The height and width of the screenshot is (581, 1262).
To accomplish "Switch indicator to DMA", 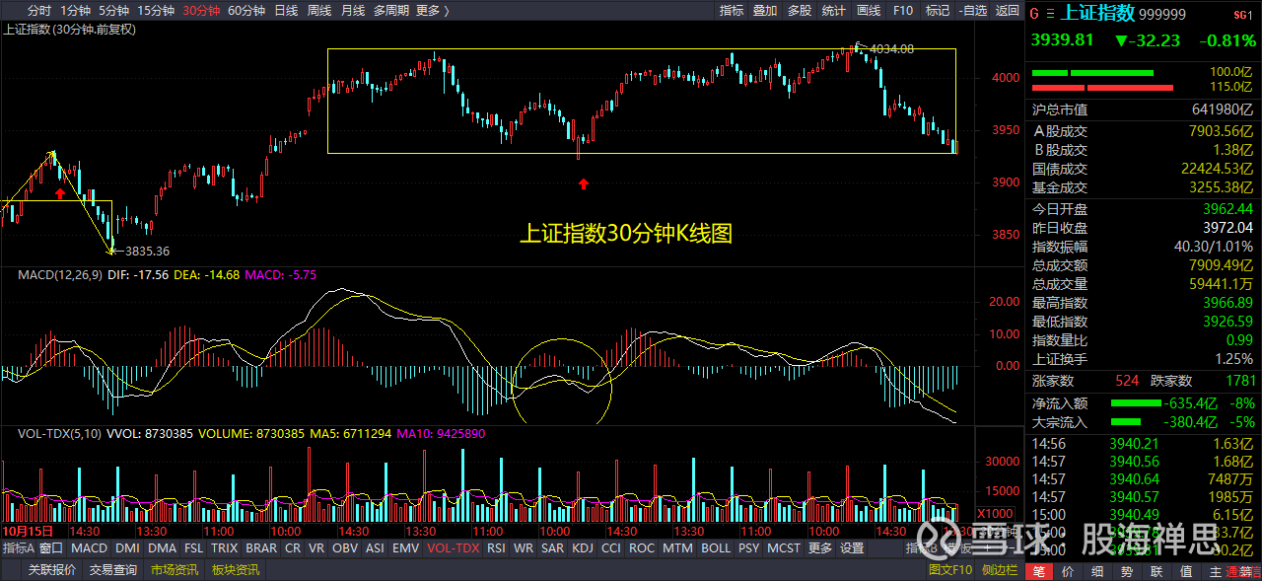I will click(163, 548).
